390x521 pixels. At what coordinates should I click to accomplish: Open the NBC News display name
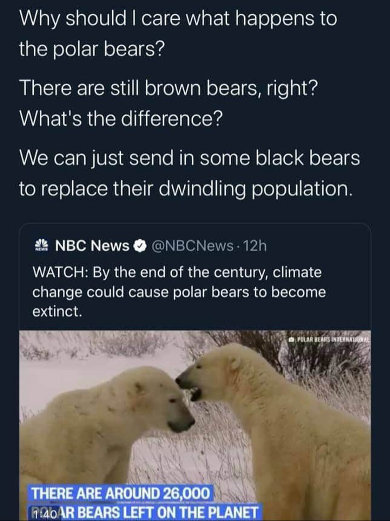pos(92,246)
